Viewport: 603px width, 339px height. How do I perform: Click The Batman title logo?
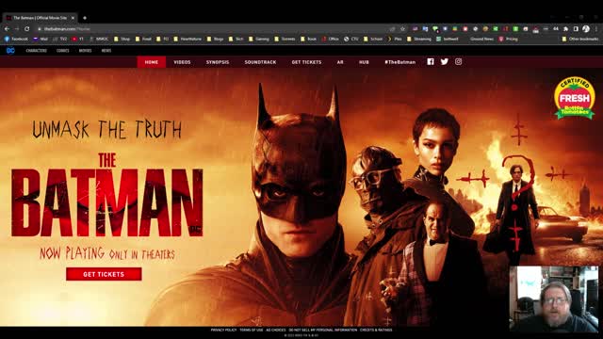click(106, 195)
